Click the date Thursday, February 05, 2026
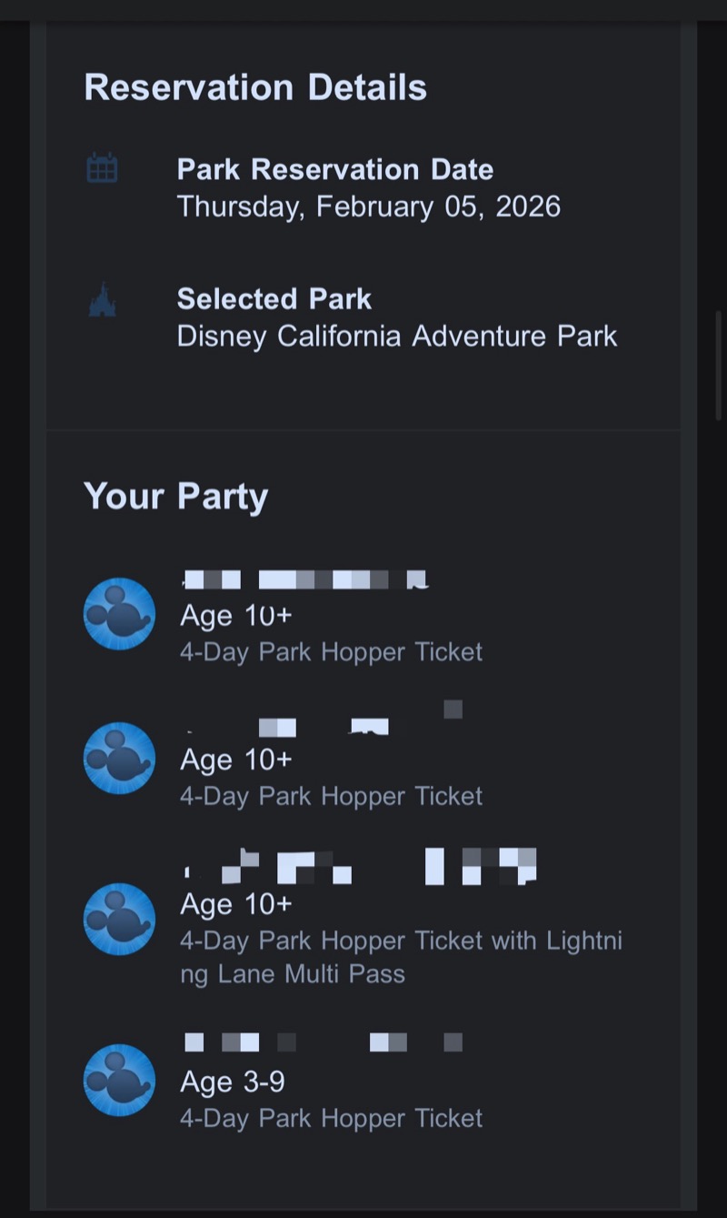 (369, 206)
